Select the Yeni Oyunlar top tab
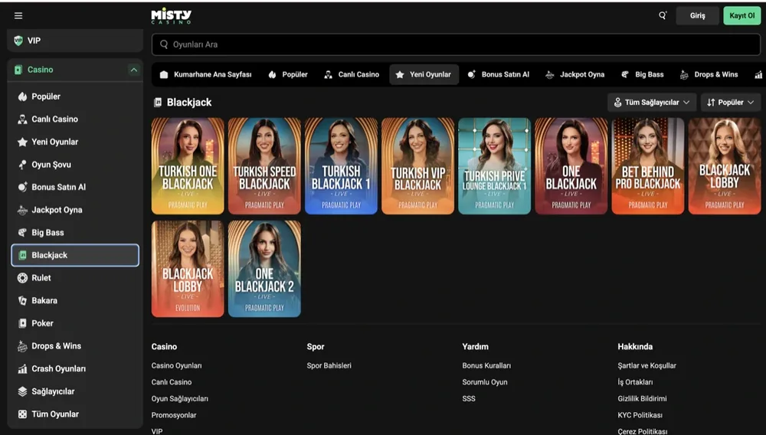The width and height of the screenshot is (766, 435). (x=424, y=75)
